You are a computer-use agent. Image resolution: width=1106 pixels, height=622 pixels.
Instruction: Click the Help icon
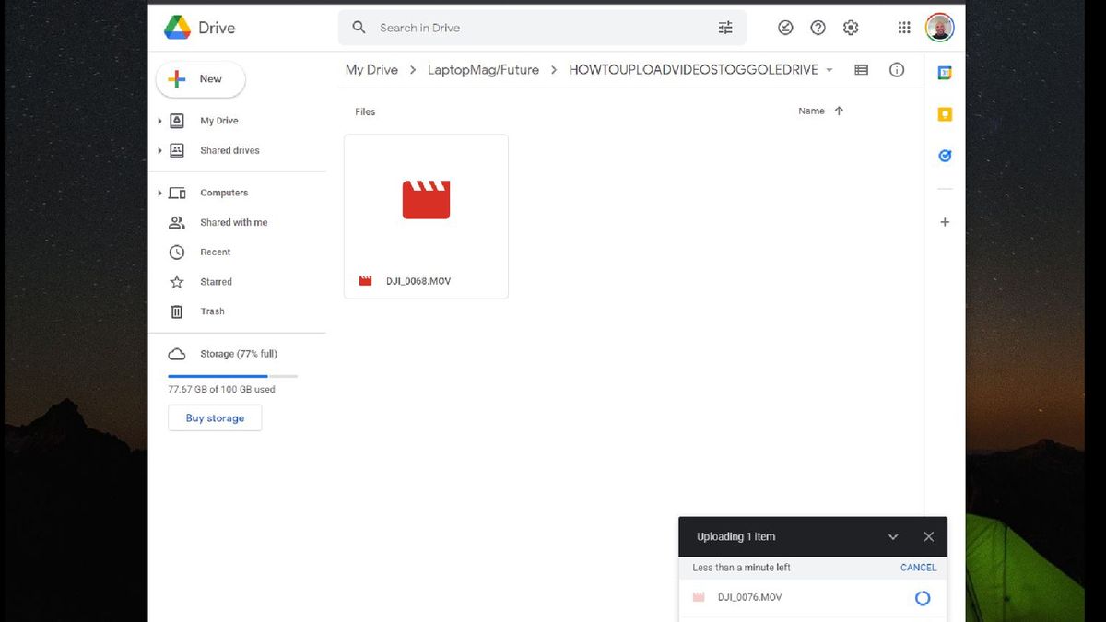[818, 28]
